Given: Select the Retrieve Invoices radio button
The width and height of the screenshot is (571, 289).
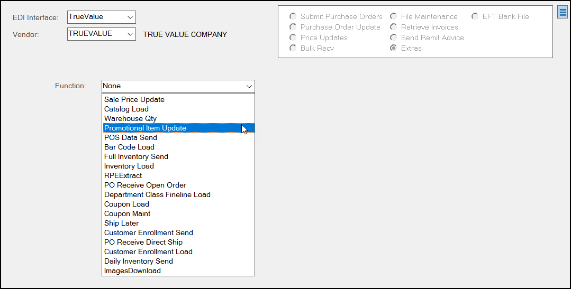Looking at the screenshot, I should tap(394, 27).
